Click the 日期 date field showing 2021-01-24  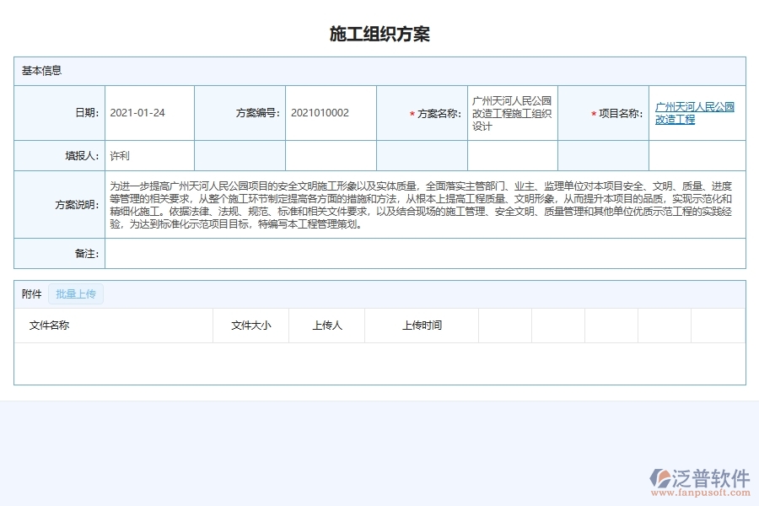coord(150,112)
